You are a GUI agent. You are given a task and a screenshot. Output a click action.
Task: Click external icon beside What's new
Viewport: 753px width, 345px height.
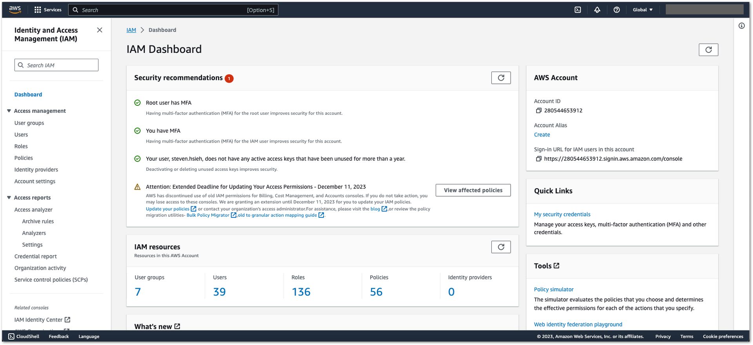tap(177, 326)
